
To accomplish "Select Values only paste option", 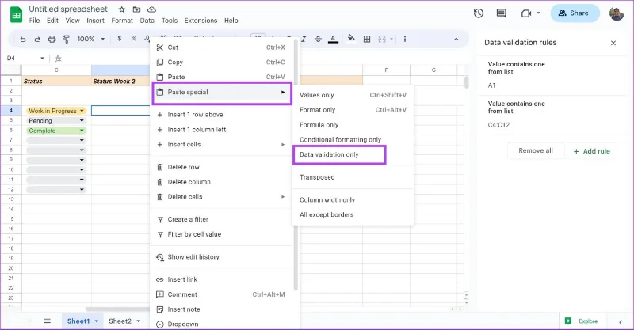I will (353, 95).
